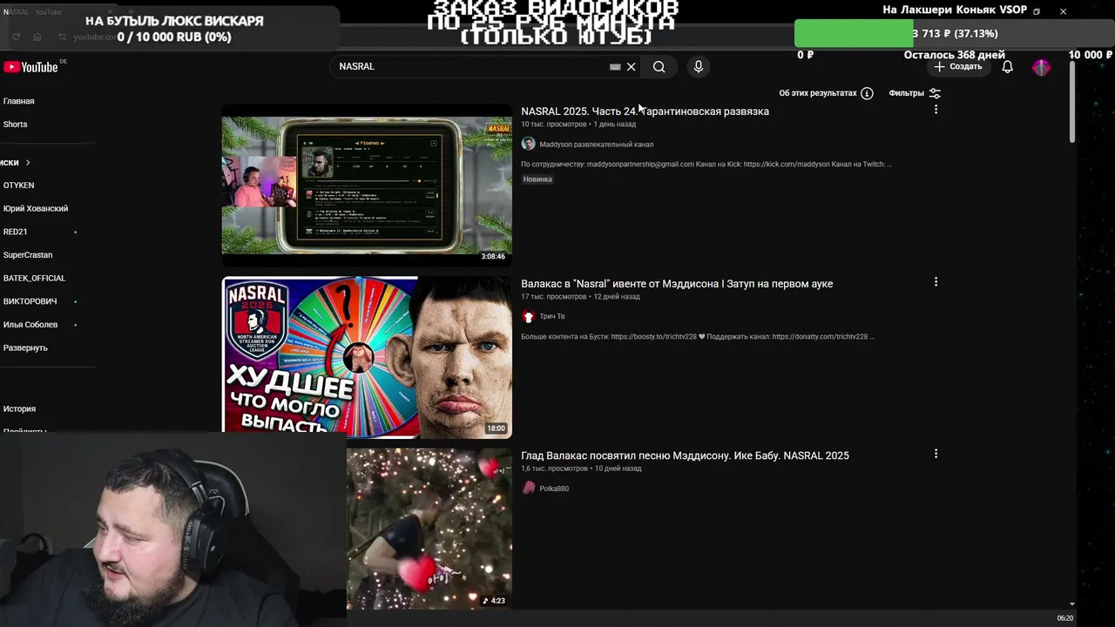Open BATEK_OFFICIAL subscription channel

[34, 279]
